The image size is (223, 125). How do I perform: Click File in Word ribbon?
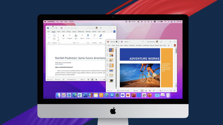[49, 32]
